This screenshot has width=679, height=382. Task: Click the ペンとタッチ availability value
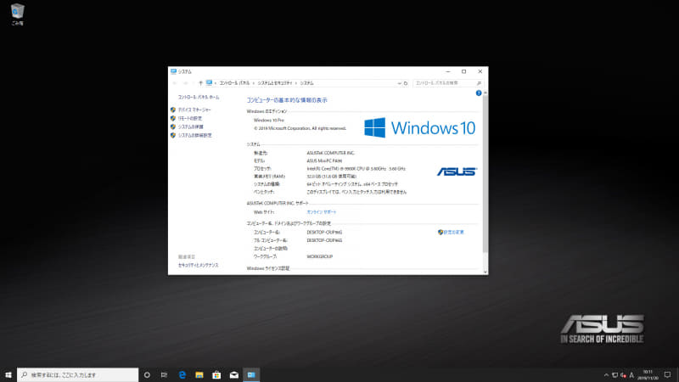click(x=356, y=192)
